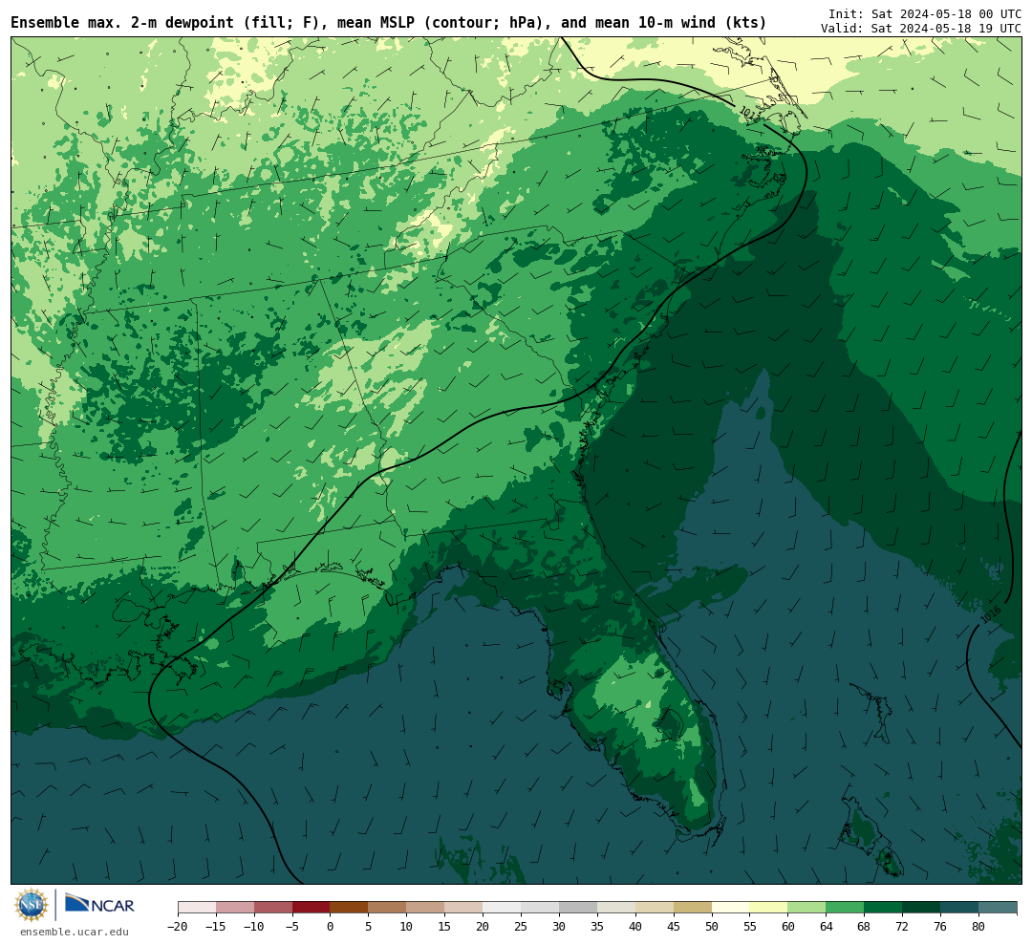
Task: Pick the colorbar swatch between 72 and 76
Action: (x=922, y=908)
